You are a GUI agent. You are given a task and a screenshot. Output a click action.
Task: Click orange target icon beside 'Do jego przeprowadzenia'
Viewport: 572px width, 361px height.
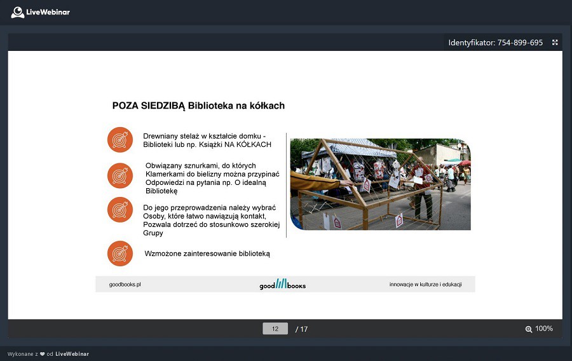pyautogui.click(x=120, y=210)
